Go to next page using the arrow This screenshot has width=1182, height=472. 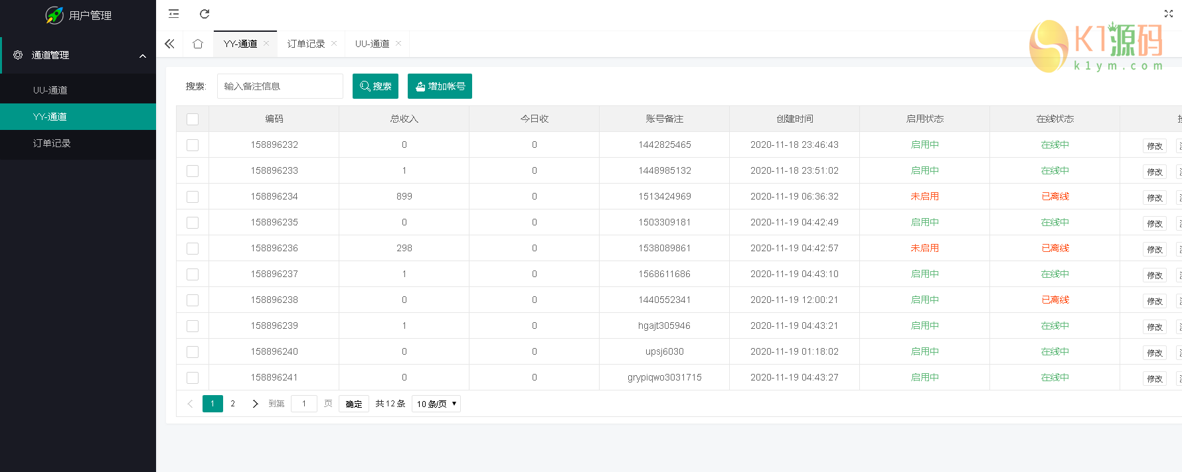click(x=255, y=404)
